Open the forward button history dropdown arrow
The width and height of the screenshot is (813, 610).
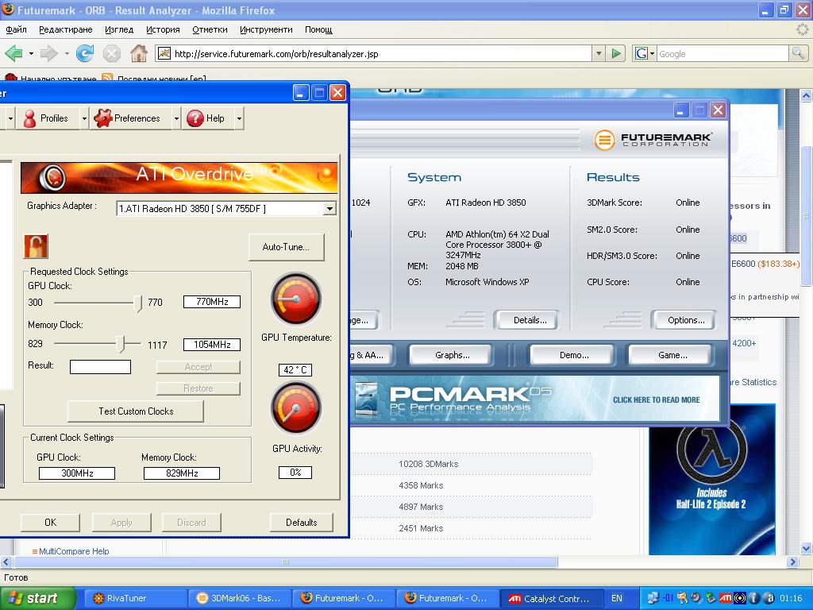67,53
